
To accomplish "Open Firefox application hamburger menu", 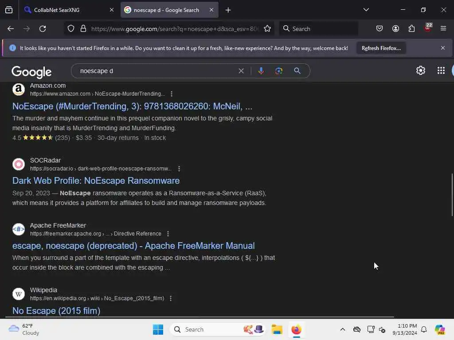I will click(443, 28).
